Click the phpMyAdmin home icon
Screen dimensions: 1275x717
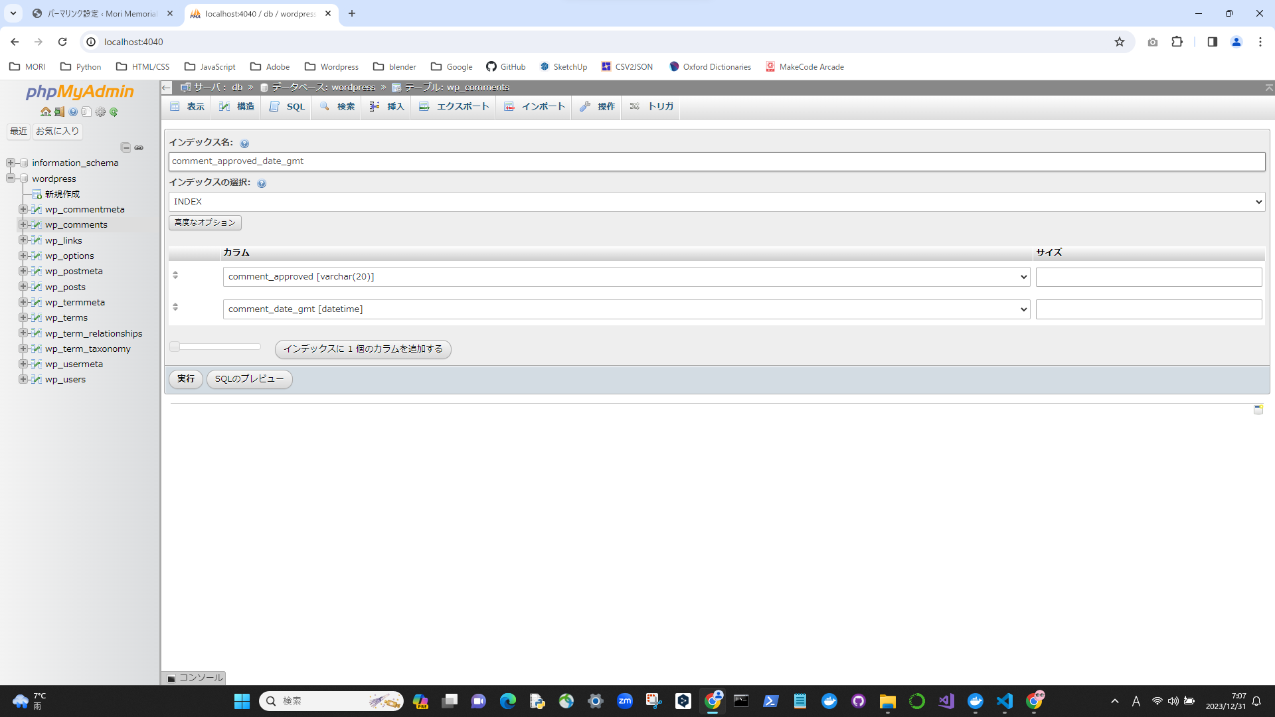45,112
